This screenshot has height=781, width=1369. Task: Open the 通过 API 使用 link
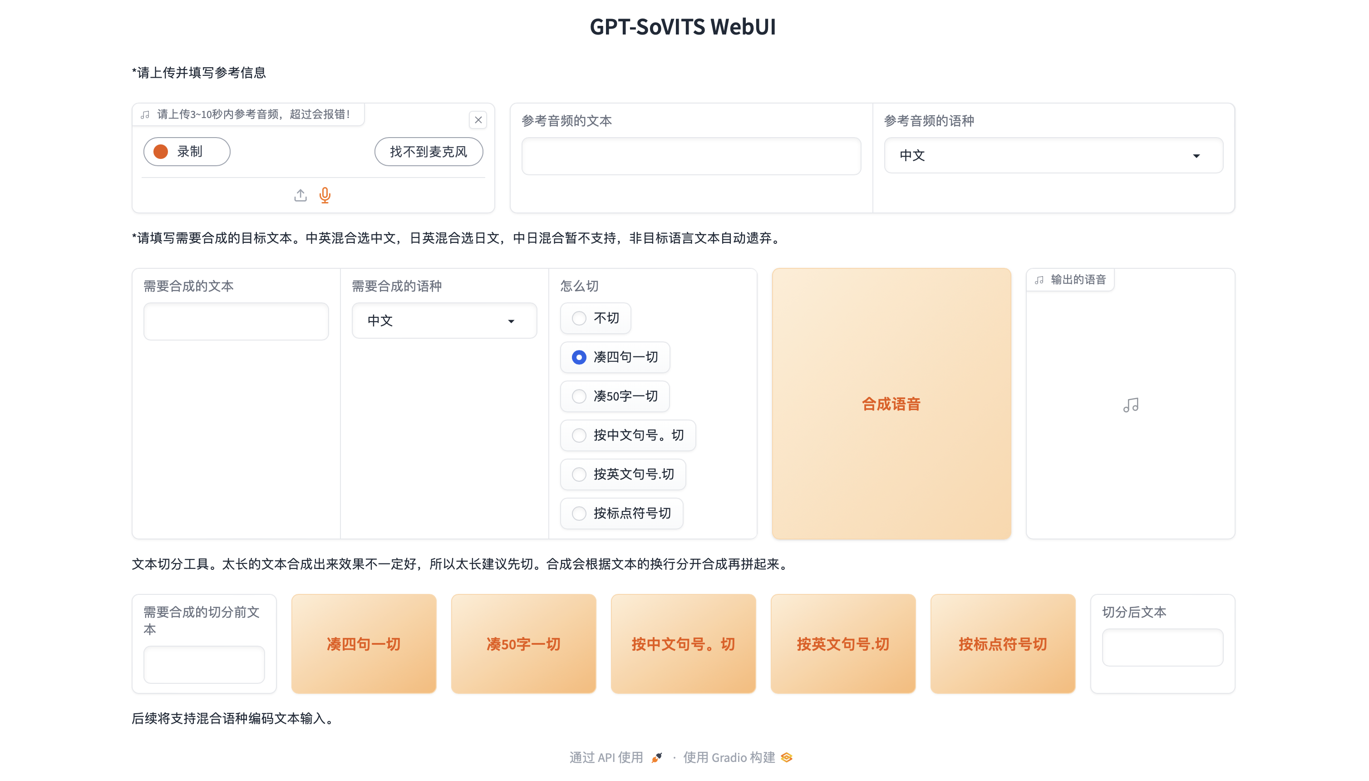coord(606,757)
